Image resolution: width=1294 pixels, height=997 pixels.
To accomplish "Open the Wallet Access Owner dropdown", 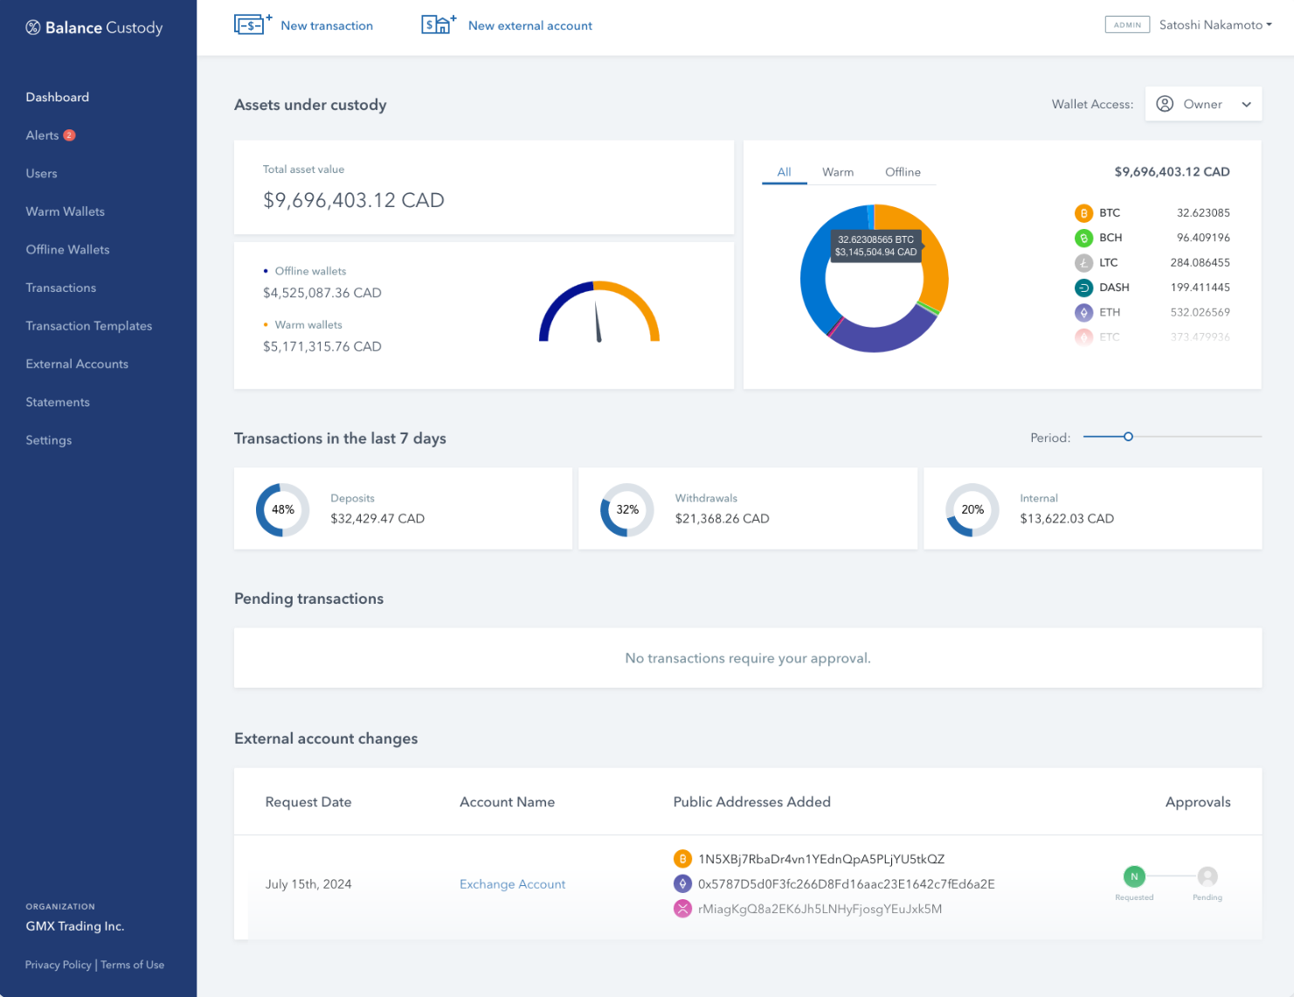I will tap(1203, 104).
